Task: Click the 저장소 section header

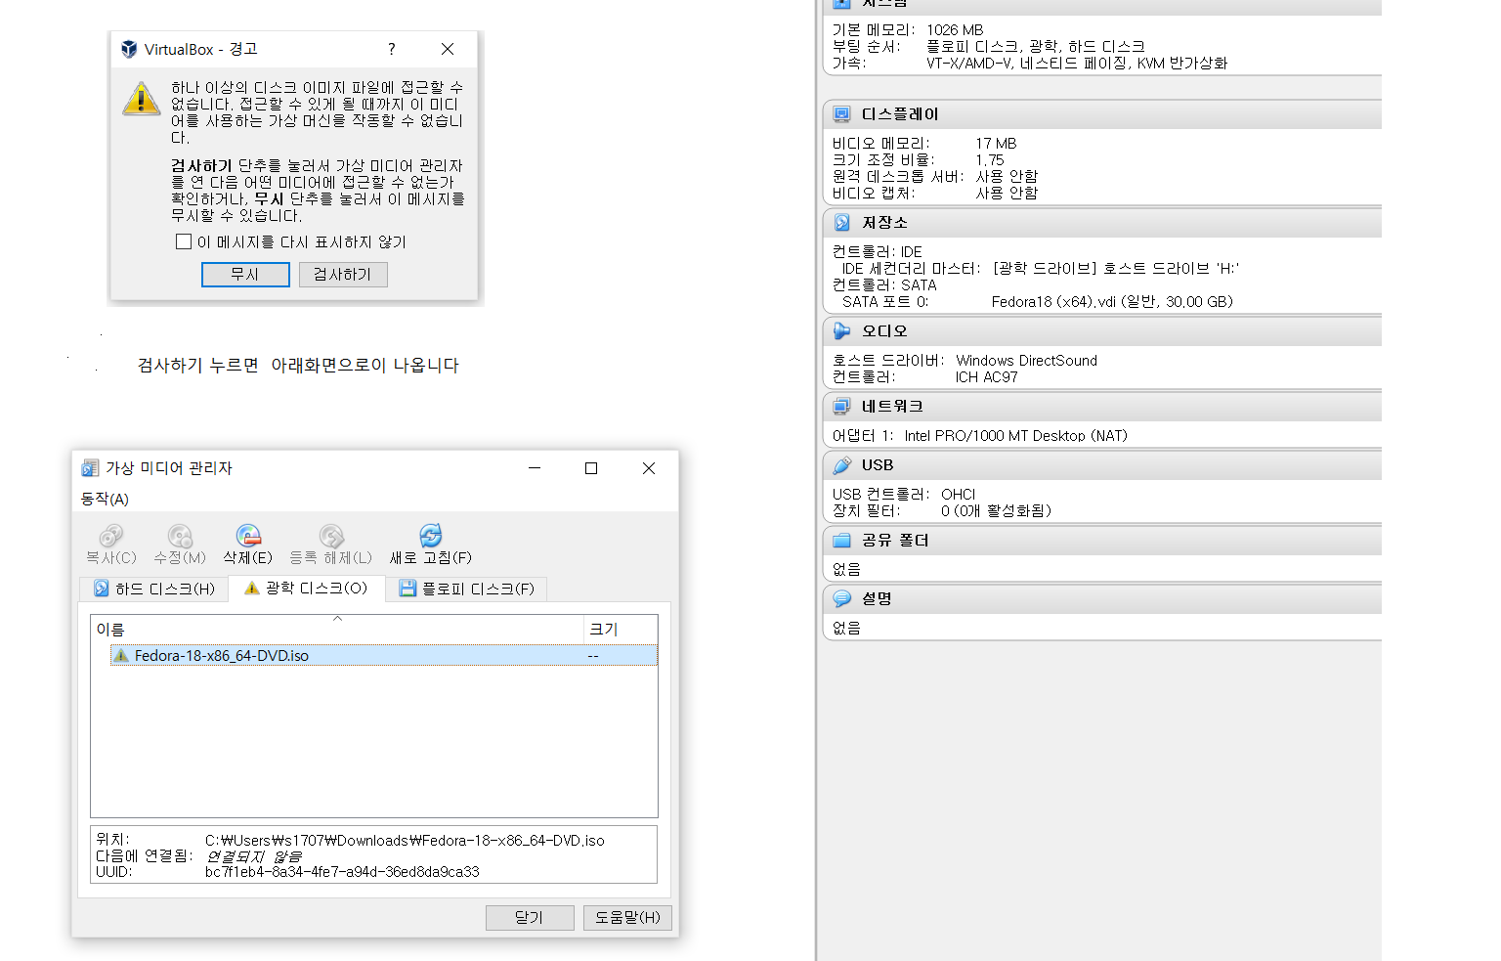Action: [1102, 223]
